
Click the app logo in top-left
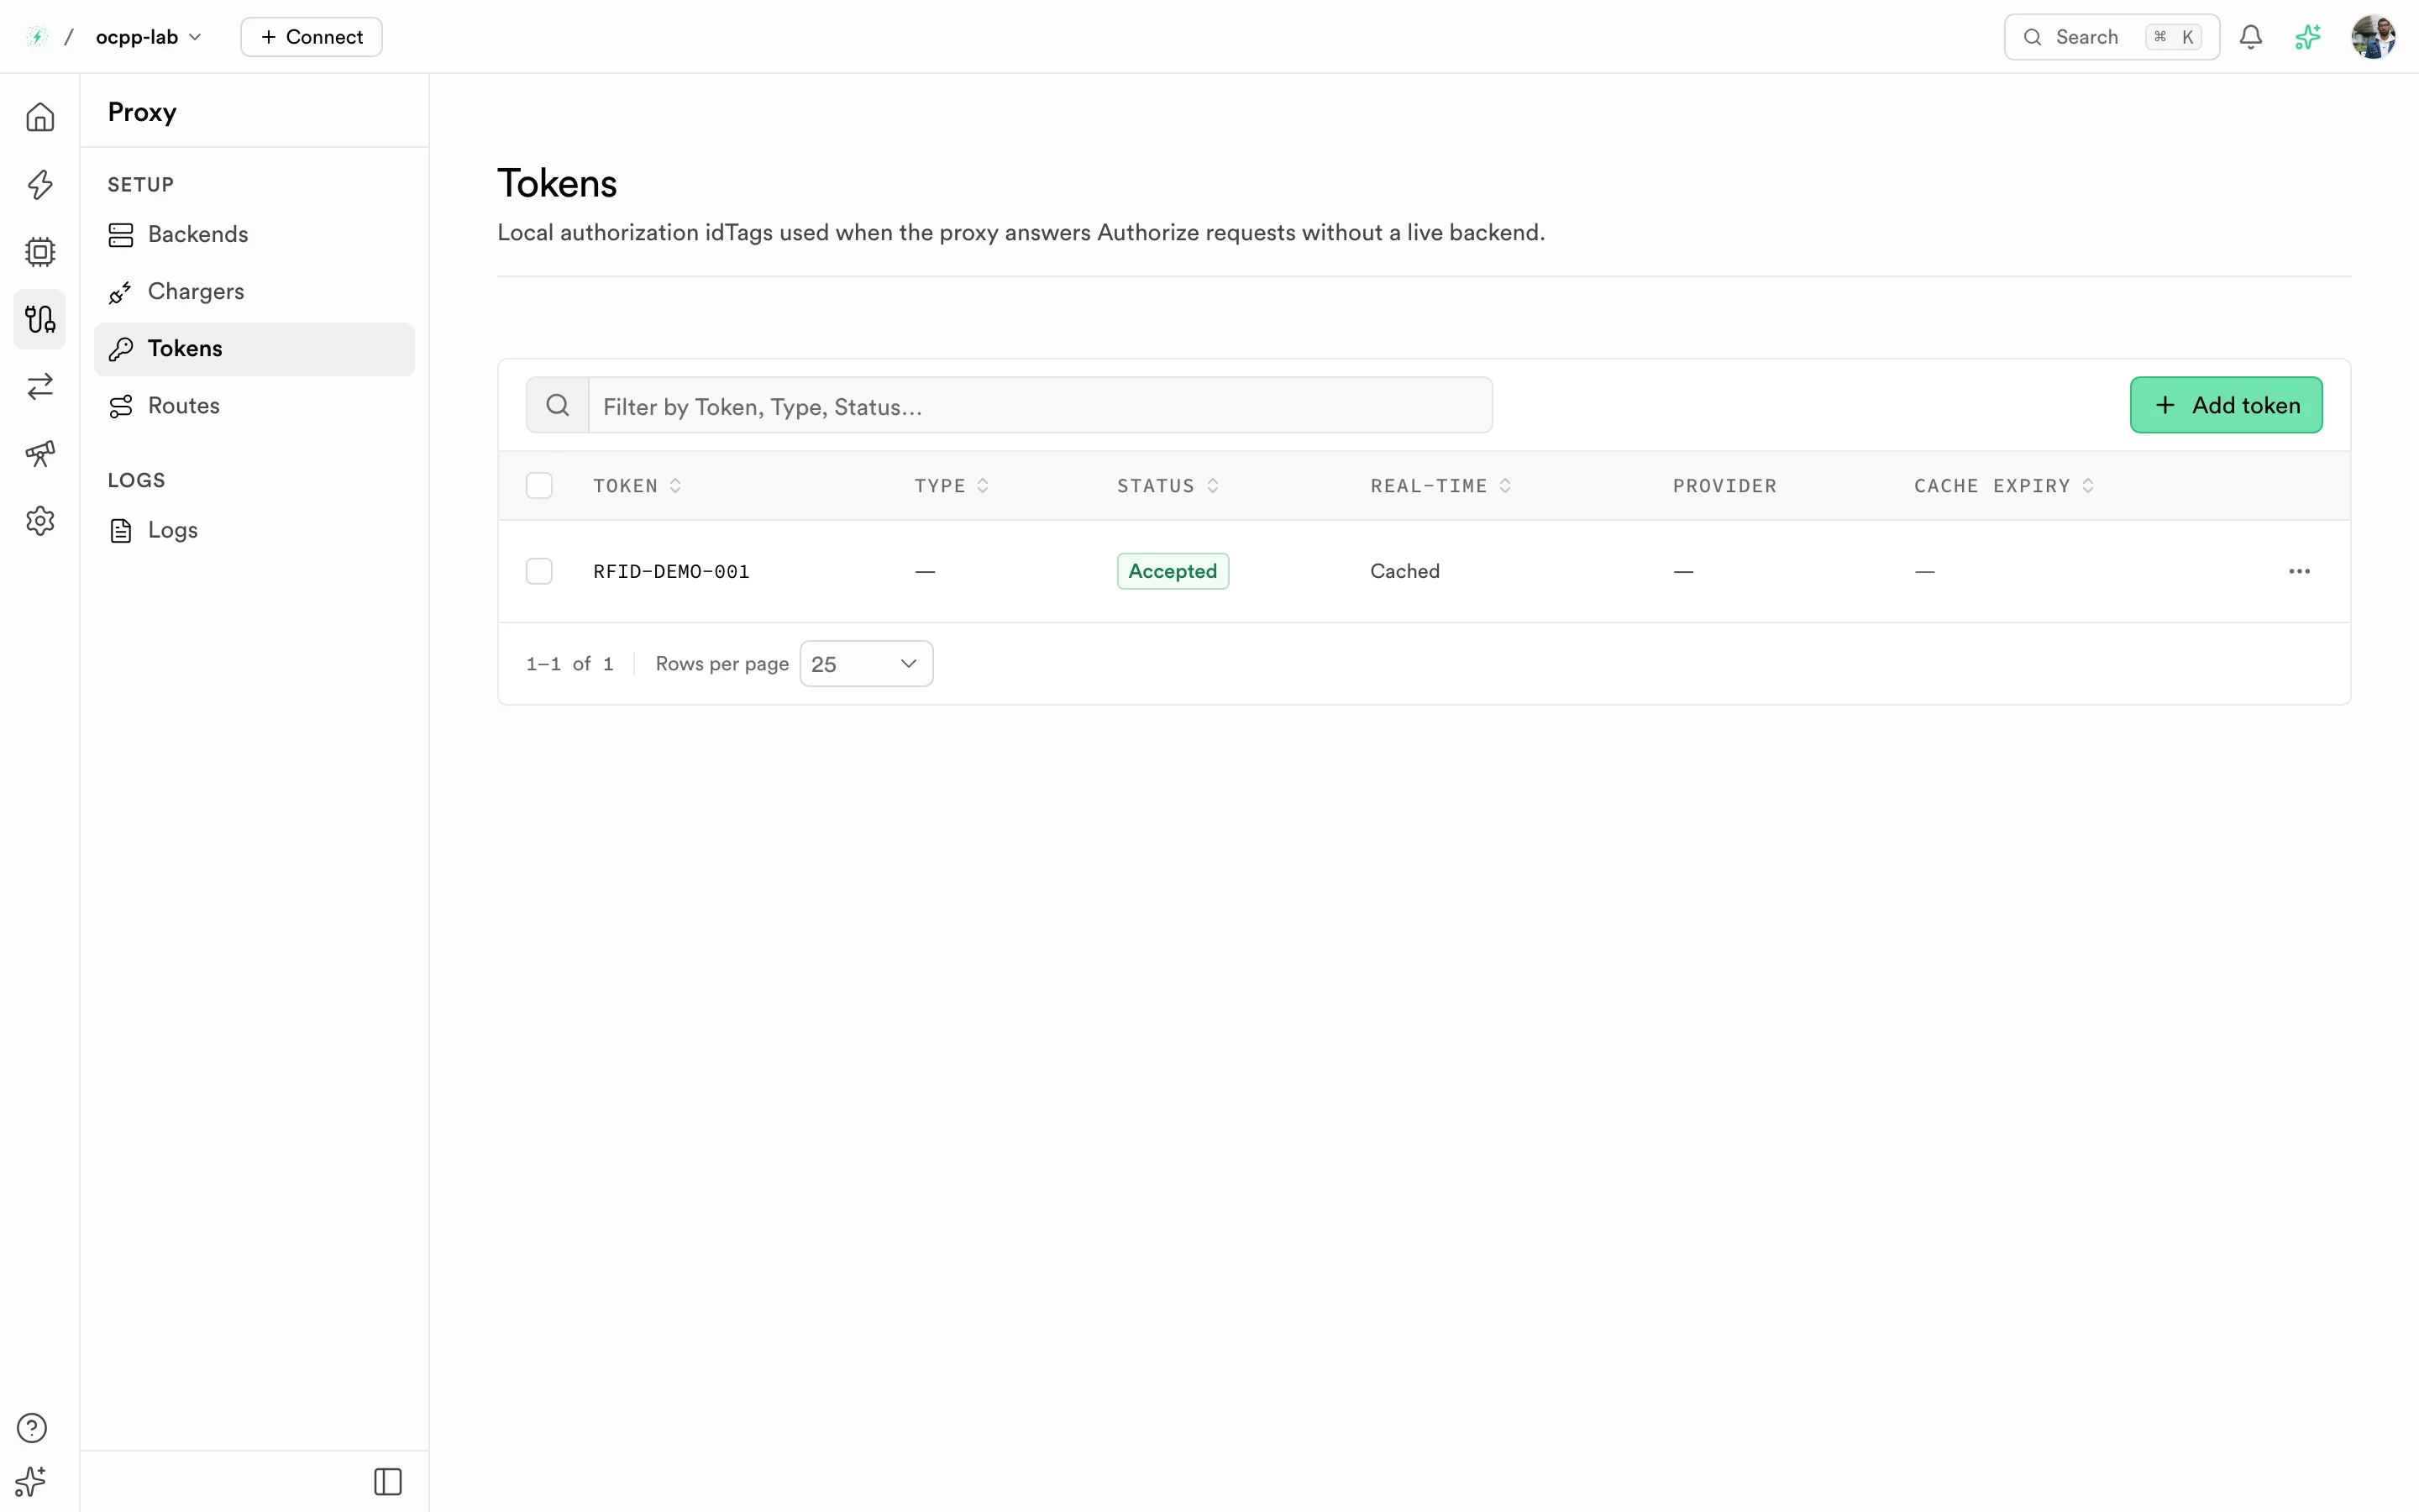(x=37, y=37)
